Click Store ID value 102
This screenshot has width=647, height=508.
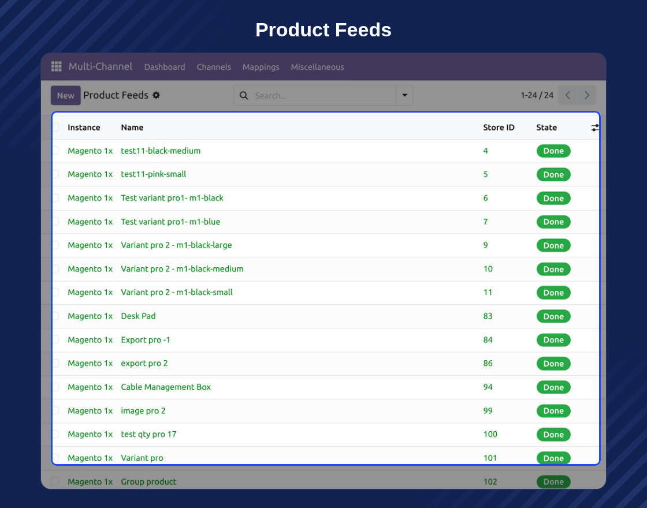point(490,481)
